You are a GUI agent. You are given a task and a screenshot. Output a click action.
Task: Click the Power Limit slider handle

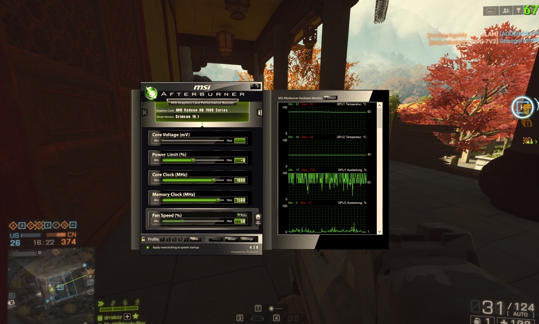[x=193, y=160]
